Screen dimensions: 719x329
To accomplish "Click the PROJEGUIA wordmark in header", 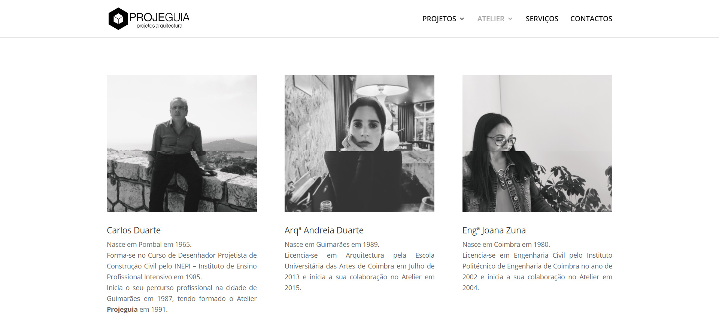I will coord(160,17).
